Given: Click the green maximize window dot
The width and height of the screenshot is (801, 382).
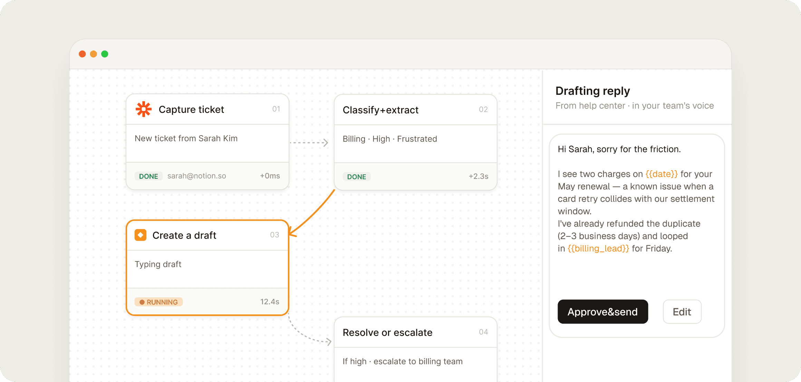Looking at the screenshot, I should coord(105,54).
